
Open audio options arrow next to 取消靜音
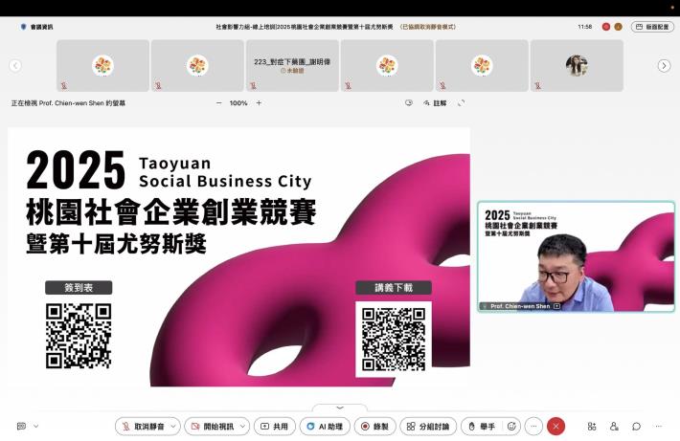tap(173, 427)
